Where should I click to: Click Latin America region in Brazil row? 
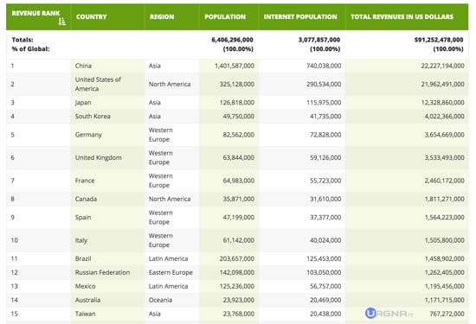[168, 259]
